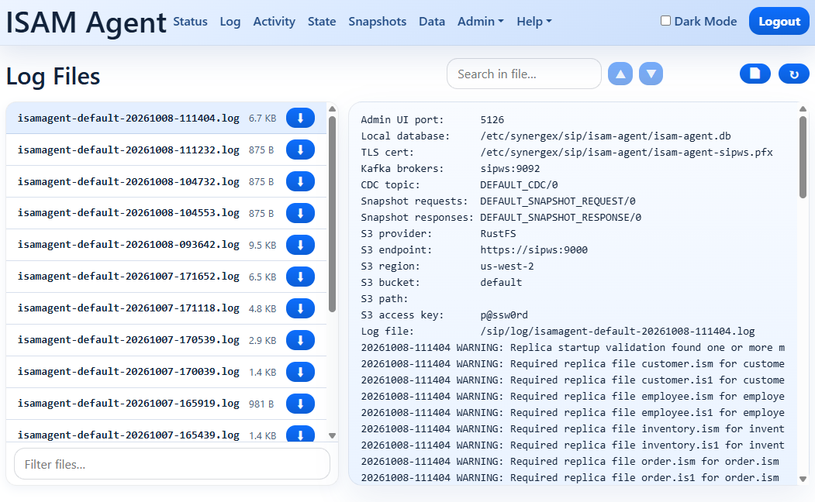The image size is (815, 502).
Task: Click the 981 B file size label
Action: (x=261, y=404)
